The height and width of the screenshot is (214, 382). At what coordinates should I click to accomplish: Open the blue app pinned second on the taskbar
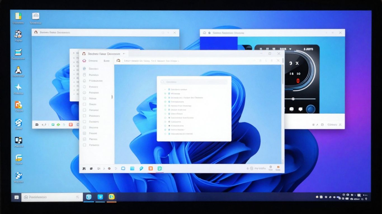tap(100, 197)
